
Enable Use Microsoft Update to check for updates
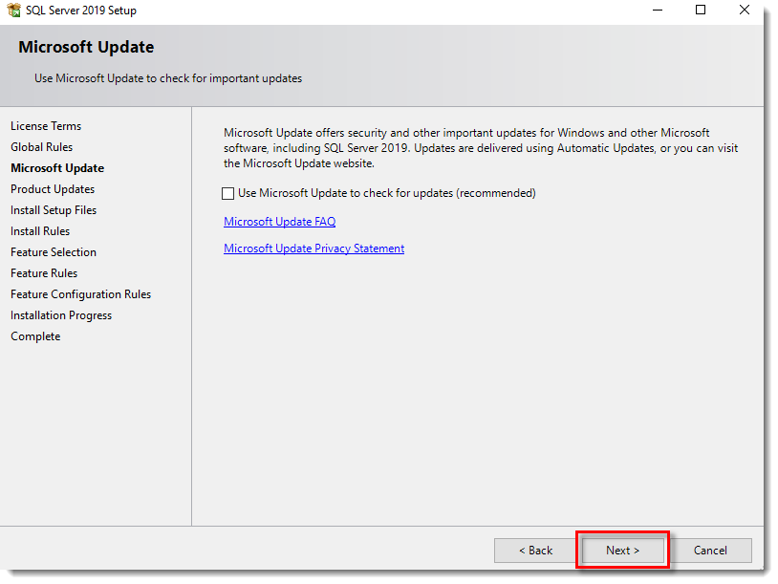click(227, 193)
